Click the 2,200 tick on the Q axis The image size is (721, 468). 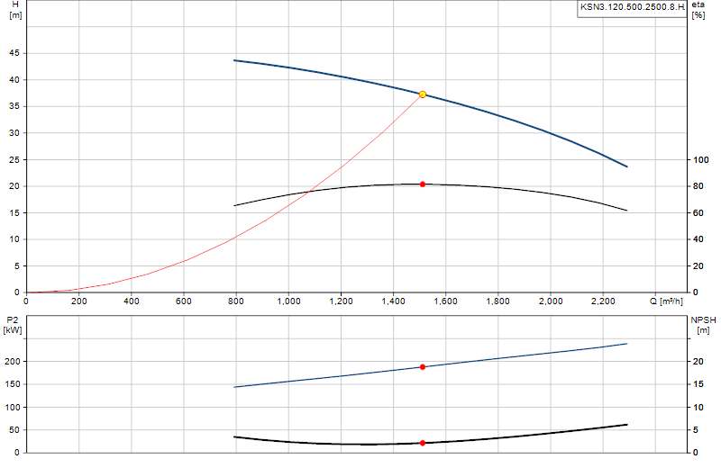[x=603, y=301]
